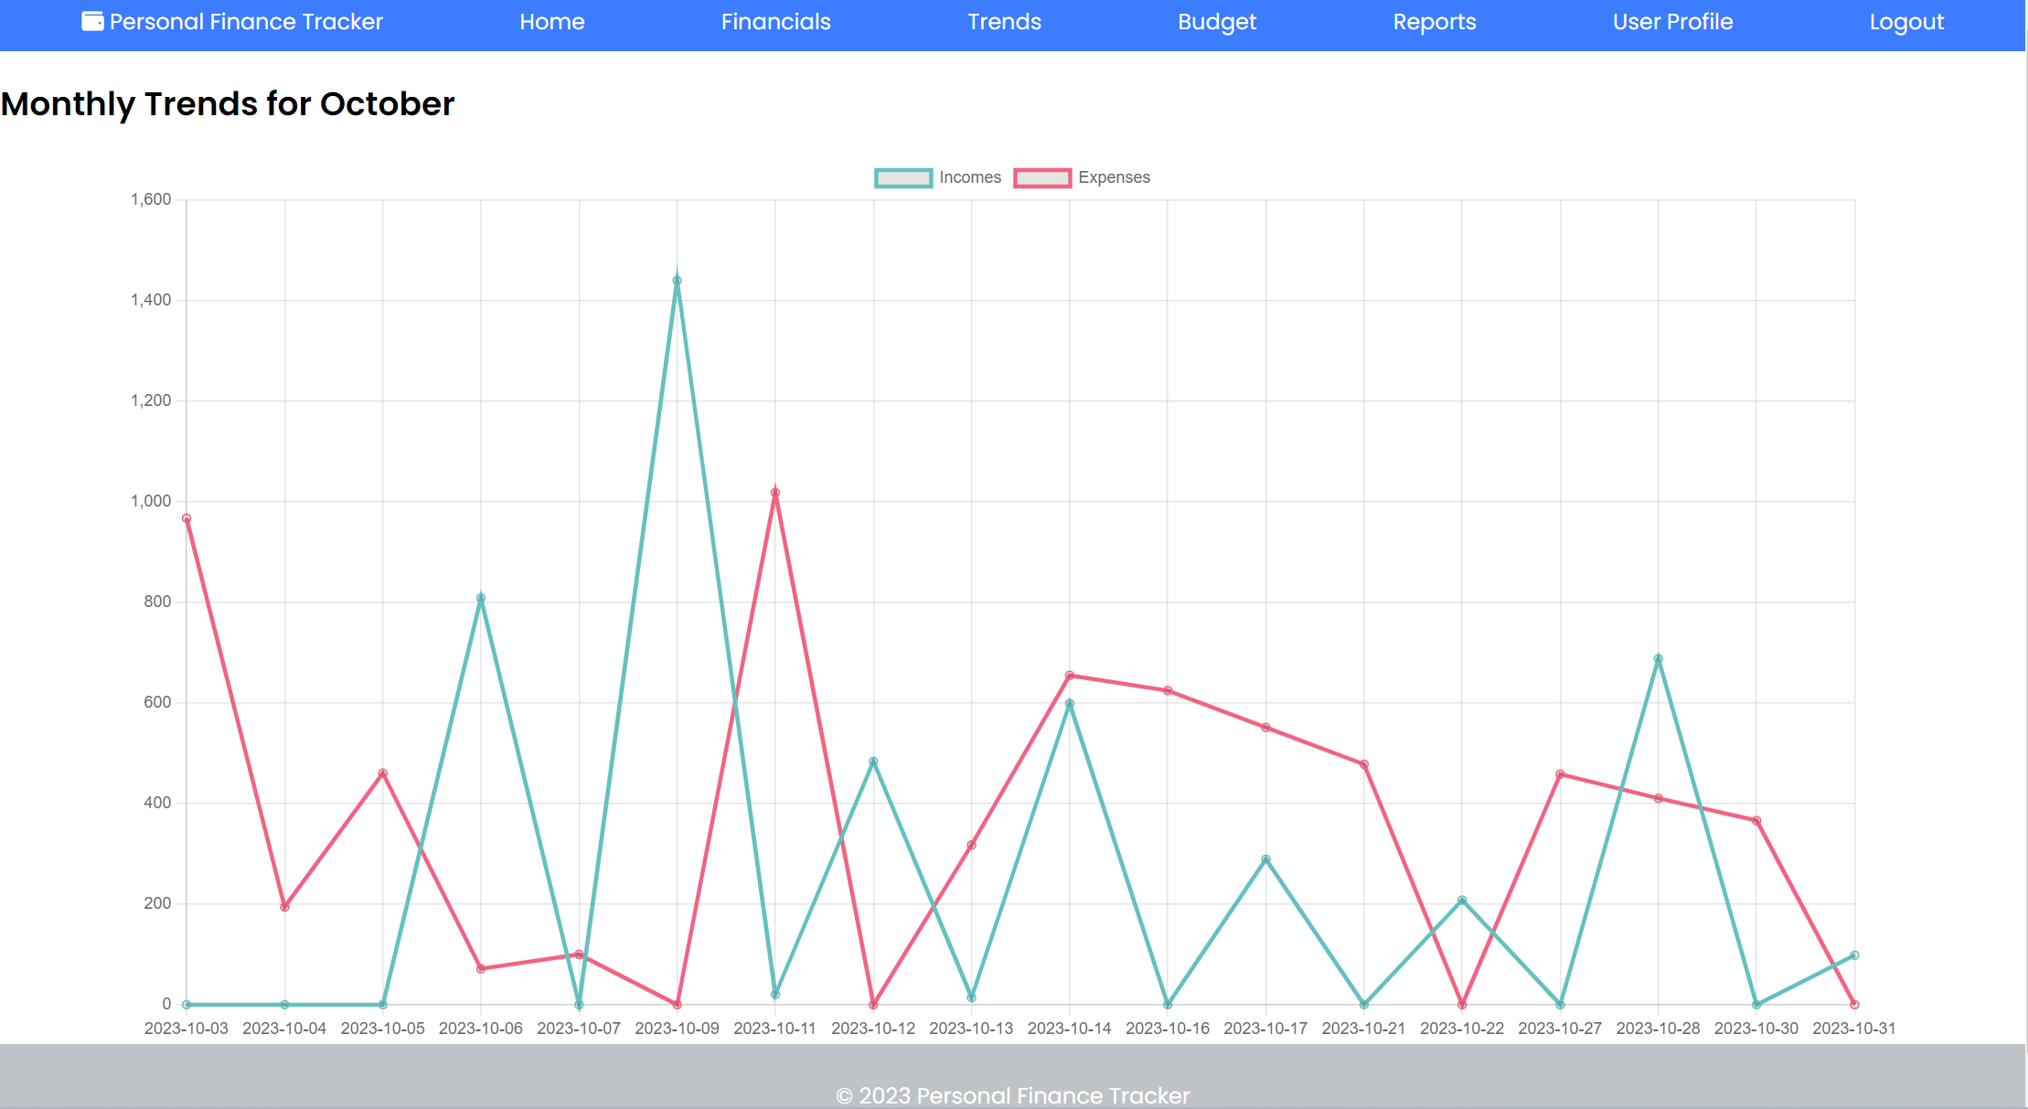
Task: Click the Expenses point on 2023-10-30
Action: point(1756,821)
